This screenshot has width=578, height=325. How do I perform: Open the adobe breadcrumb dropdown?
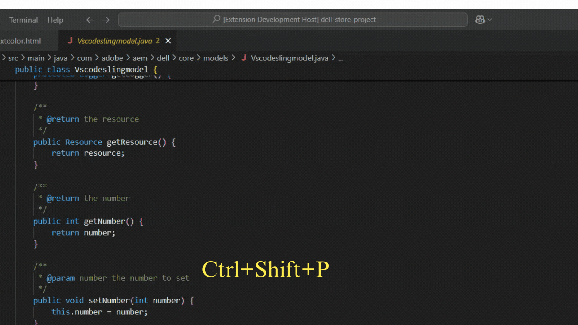point(112,58)
